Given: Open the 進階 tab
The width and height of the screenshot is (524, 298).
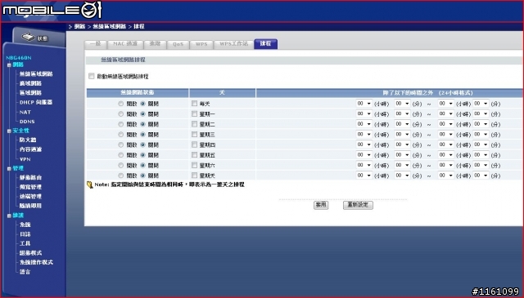Looking at the screenshot, I should click(x=155, y=44).
